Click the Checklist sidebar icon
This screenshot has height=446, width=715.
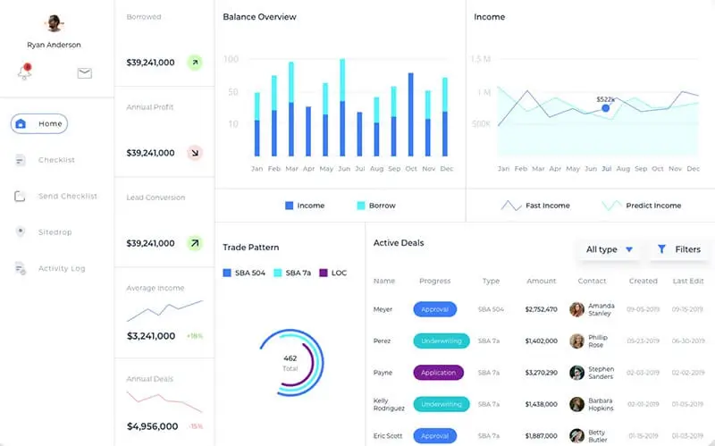coord(21,160)
